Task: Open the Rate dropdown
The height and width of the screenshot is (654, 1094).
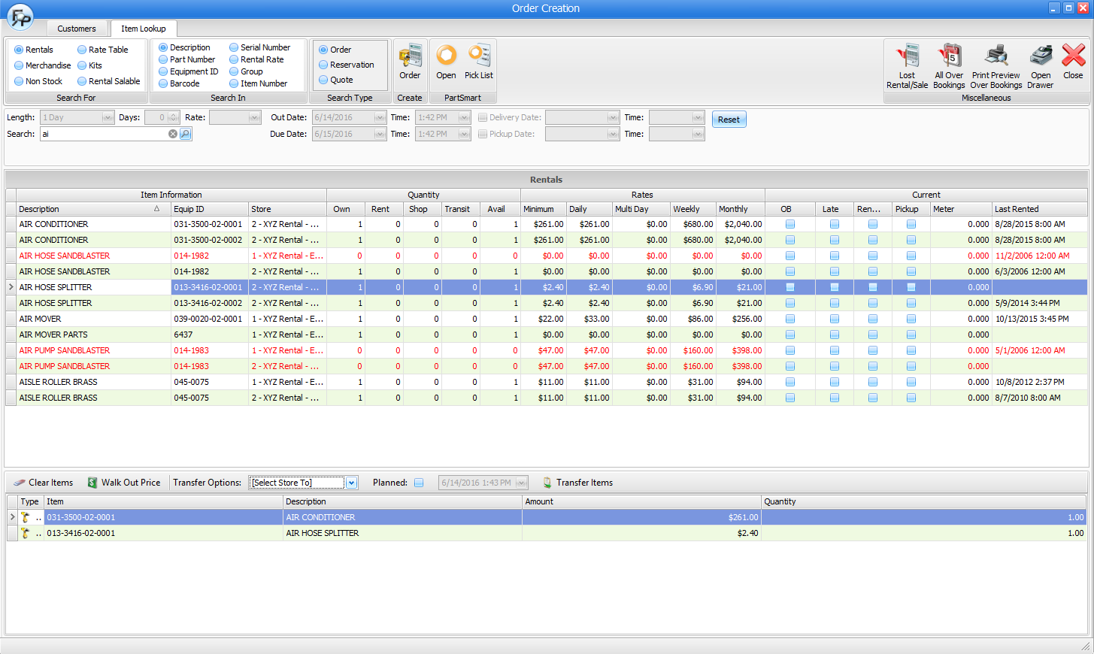Action: (x=254, y=117)
